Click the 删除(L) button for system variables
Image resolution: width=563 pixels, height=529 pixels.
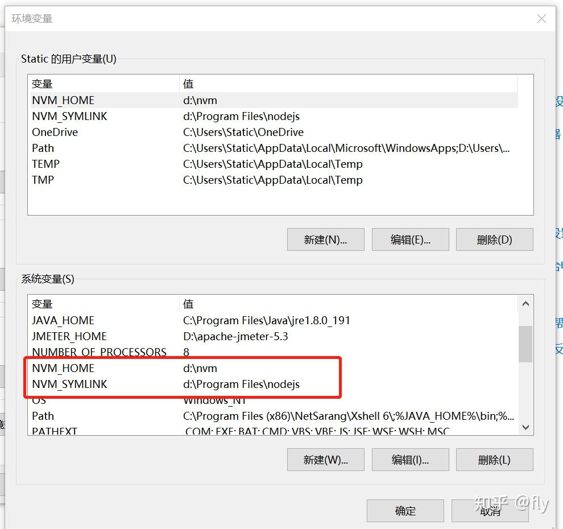pyautogui.click(x=494, y=460)
